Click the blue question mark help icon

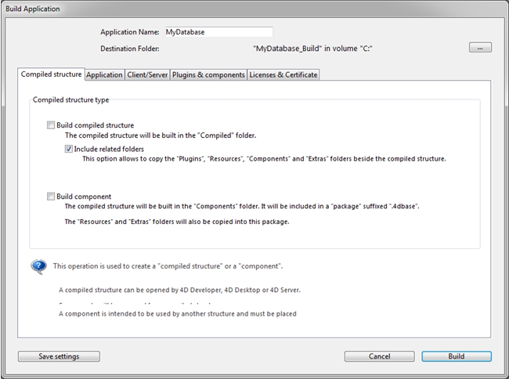coord(38,266)
